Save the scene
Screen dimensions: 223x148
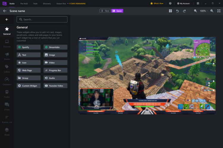pyautogui.click(x=117, y=11)
